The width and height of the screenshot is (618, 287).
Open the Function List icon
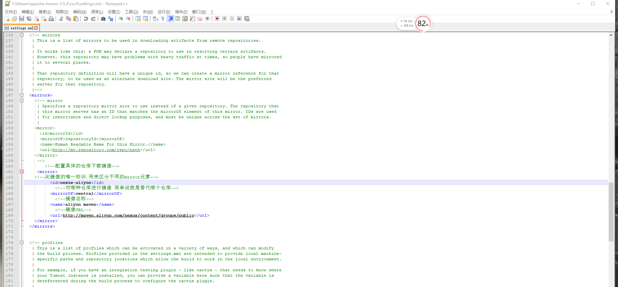tap(192, 19)
